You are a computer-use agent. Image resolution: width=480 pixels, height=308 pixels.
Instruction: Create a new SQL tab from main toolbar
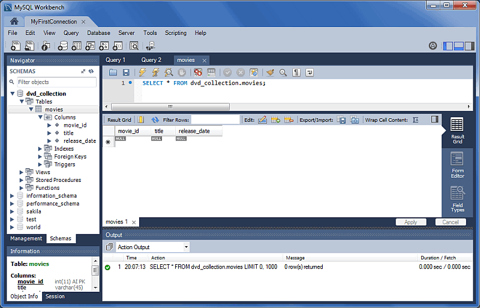click(16, 46)
